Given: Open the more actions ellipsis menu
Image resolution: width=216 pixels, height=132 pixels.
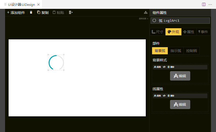Looking at the screenshot, I should click(210, 5).
